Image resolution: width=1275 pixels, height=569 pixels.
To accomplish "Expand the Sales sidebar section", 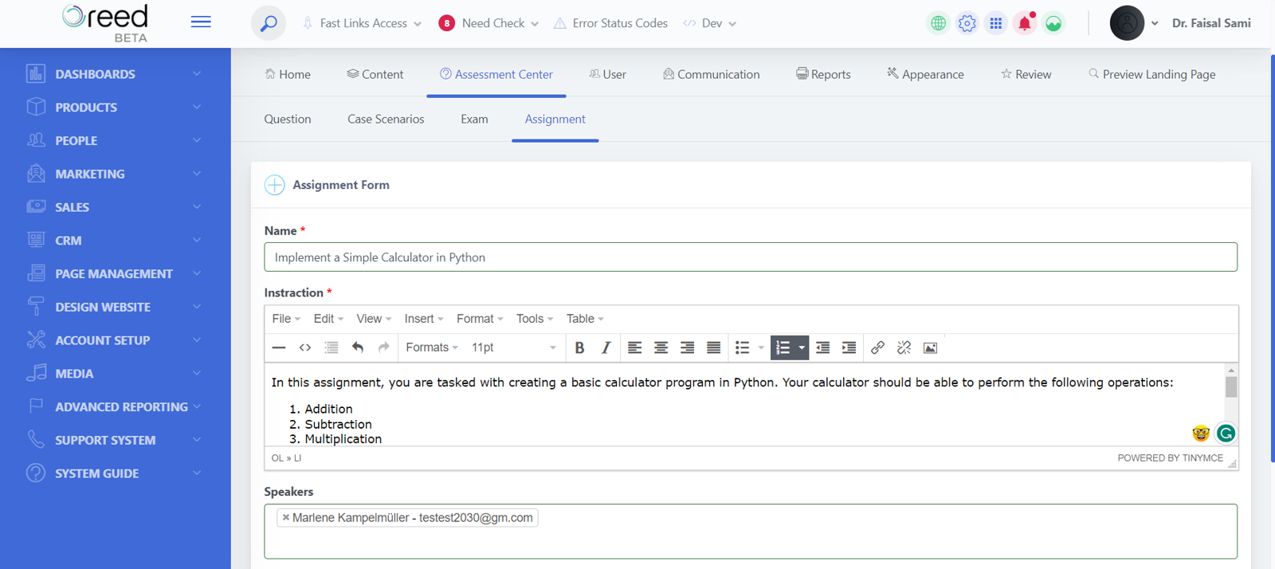I will click(116, 207).
